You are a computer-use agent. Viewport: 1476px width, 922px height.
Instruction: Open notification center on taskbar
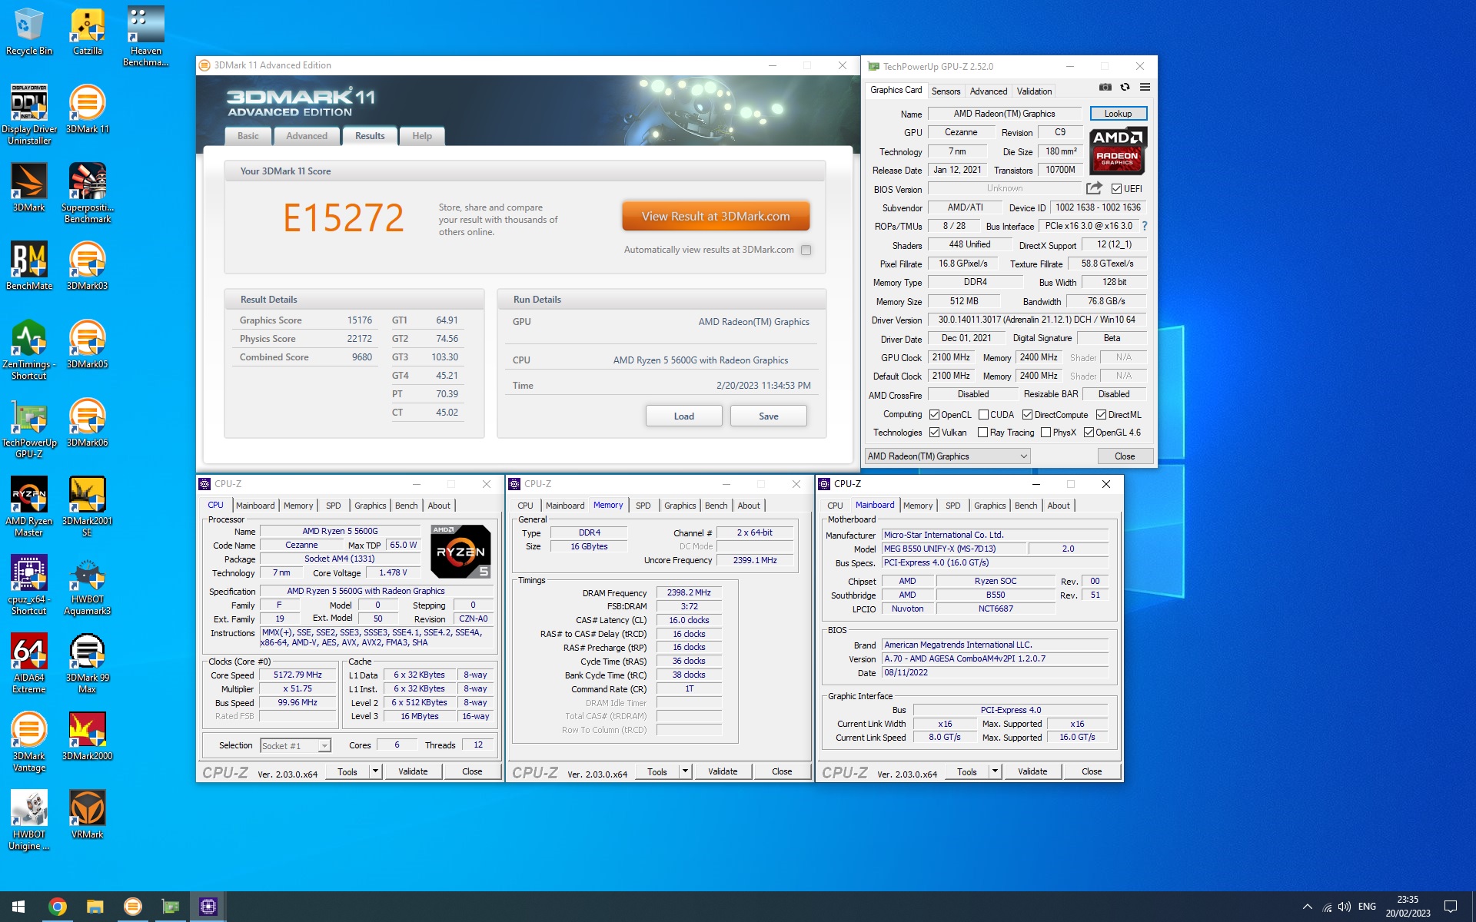coord(1451,907)
